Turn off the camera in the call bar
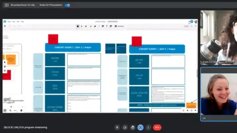 click(x=125, y=127)
